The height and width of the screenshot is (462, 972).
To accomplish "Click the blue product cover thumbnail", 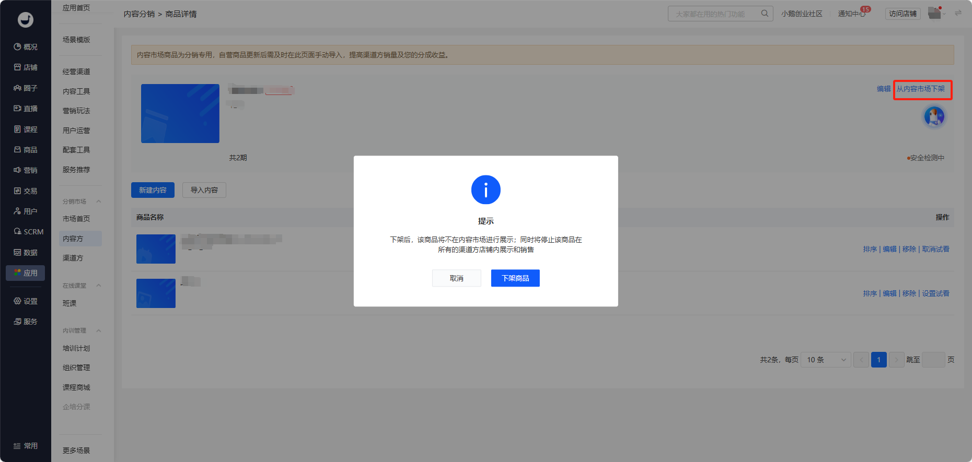I will point(180,113).
